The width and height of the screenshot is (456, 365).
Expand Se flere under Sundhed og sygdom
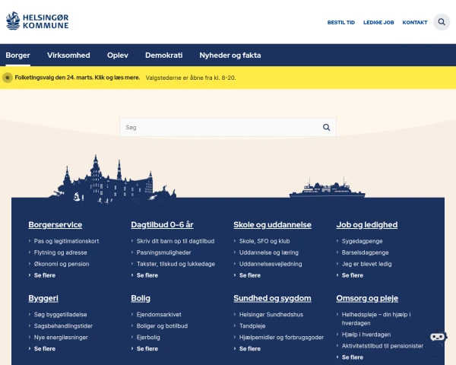[250, 349]
